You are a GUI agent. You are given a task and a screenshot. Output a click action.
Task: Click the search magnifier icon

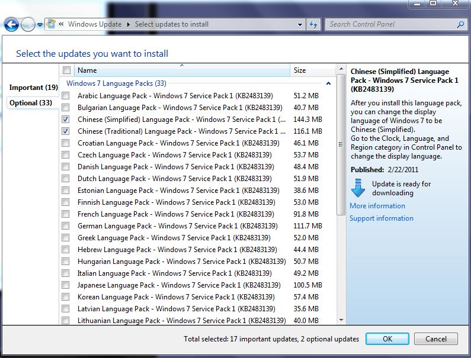click(x=460, y=24)
